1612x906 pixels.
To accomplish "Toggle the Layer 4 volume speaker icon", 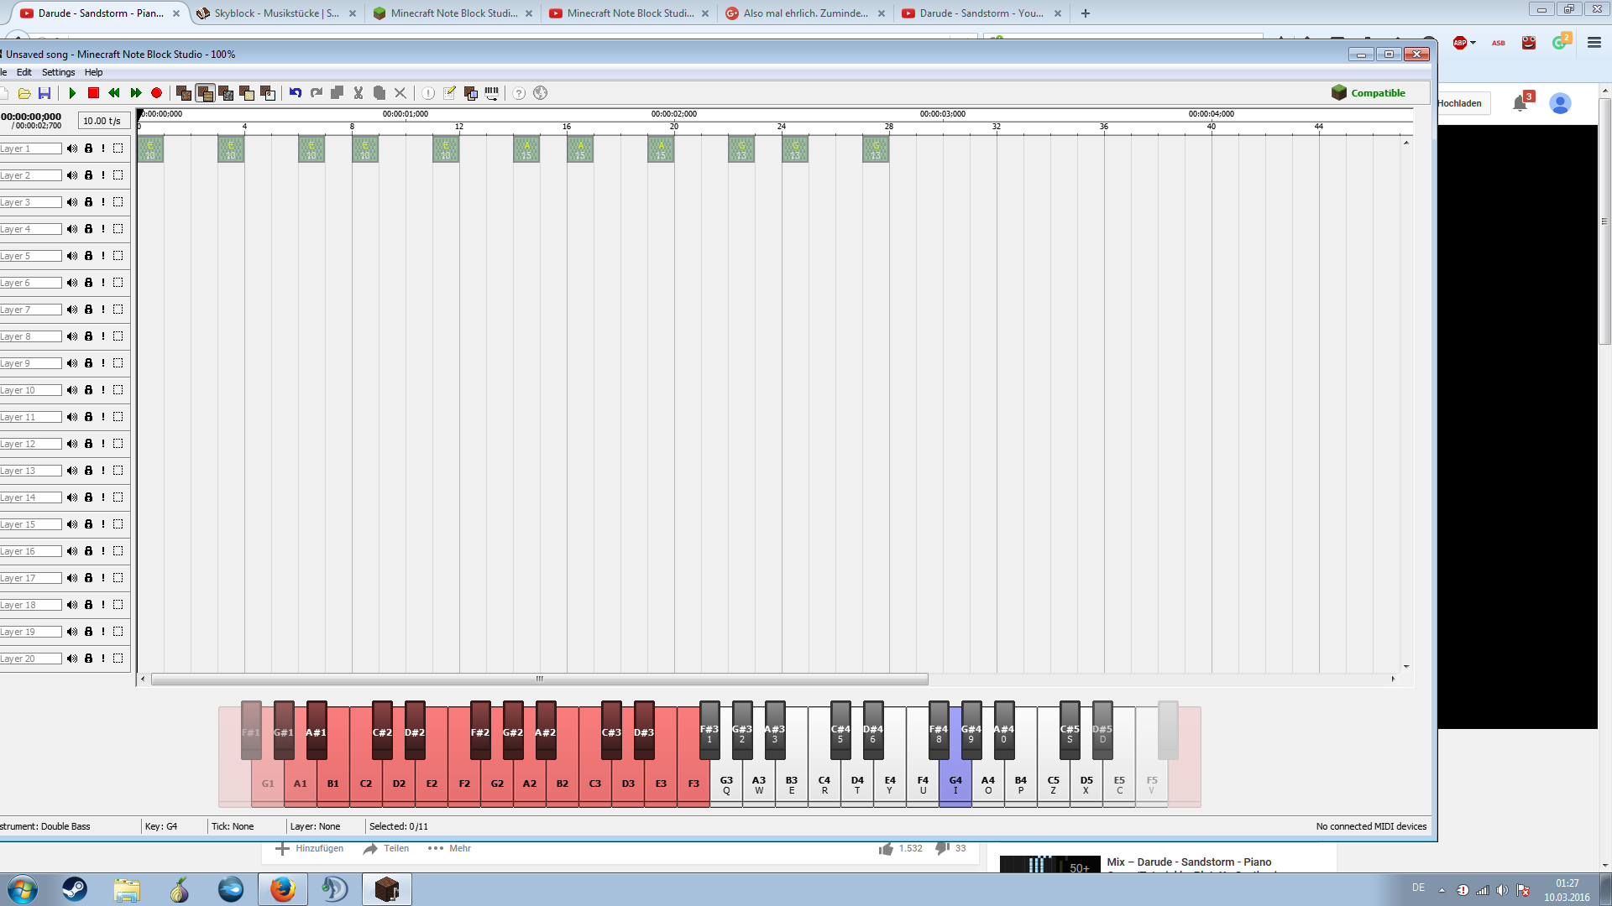I will [72, 229].
